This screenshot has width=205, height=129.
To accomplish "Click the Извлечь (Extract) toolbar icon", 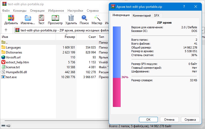I will tap(28, 18).
